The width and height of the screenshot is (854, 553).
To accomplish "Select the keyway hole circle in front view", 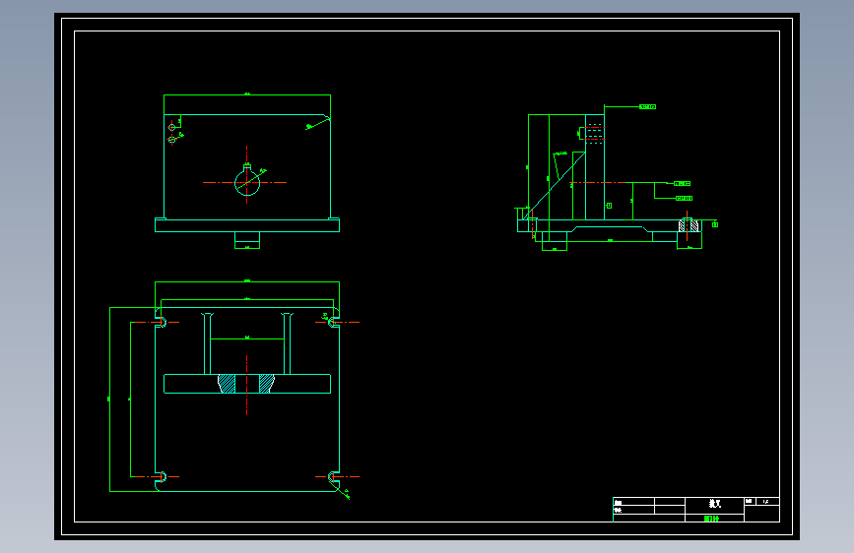I will point(246,183).
